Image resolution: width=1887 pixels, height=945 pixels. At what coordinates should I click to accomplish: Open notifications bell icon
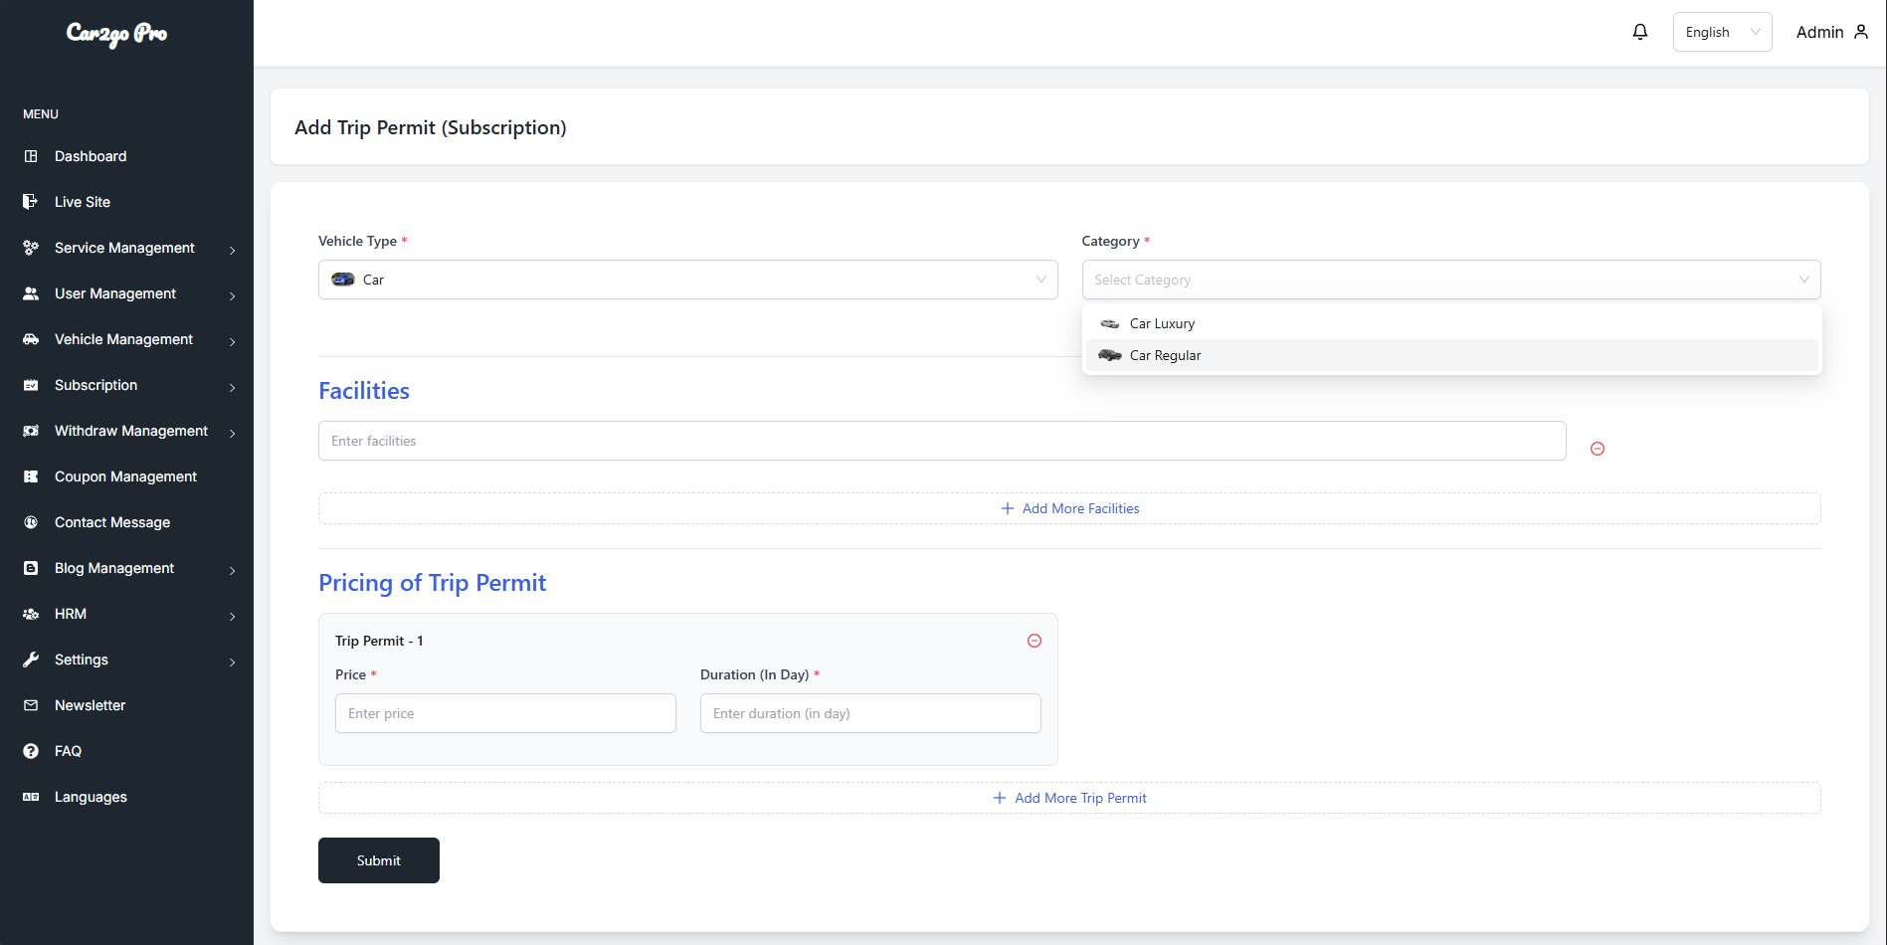[1640, 32]
